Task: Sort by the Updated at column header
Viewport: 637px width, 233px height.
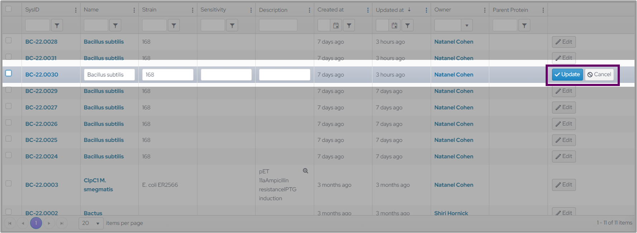Action: (x=390, y=10)
